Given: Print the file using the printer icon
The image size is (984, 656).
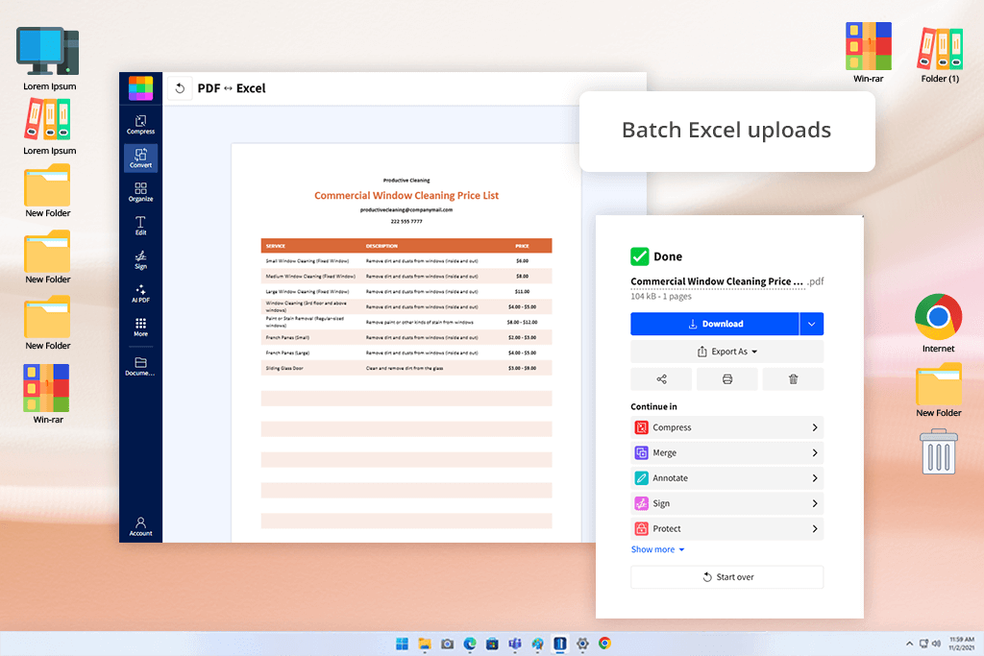Looking at the screenshot, I should pos(727,378).
